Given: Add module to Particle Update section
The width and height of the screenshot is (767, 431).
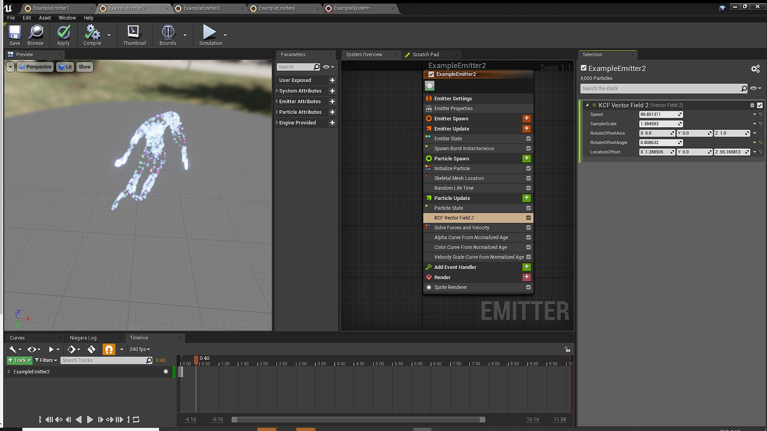Looking at the screenshot, I should click(x=527, y=198).
